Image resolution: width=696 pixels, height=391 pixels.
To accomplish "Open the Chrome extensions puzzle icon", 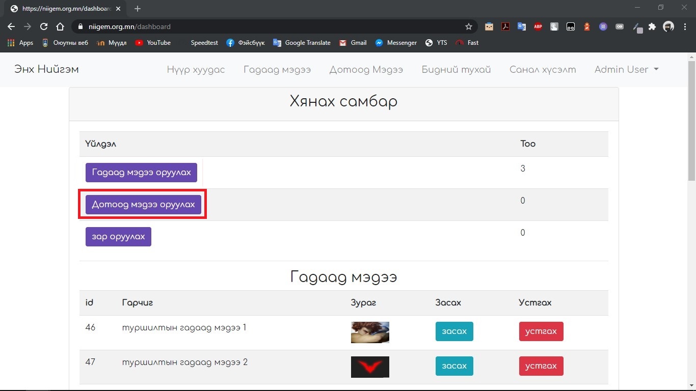I will [x=652, y=26].
